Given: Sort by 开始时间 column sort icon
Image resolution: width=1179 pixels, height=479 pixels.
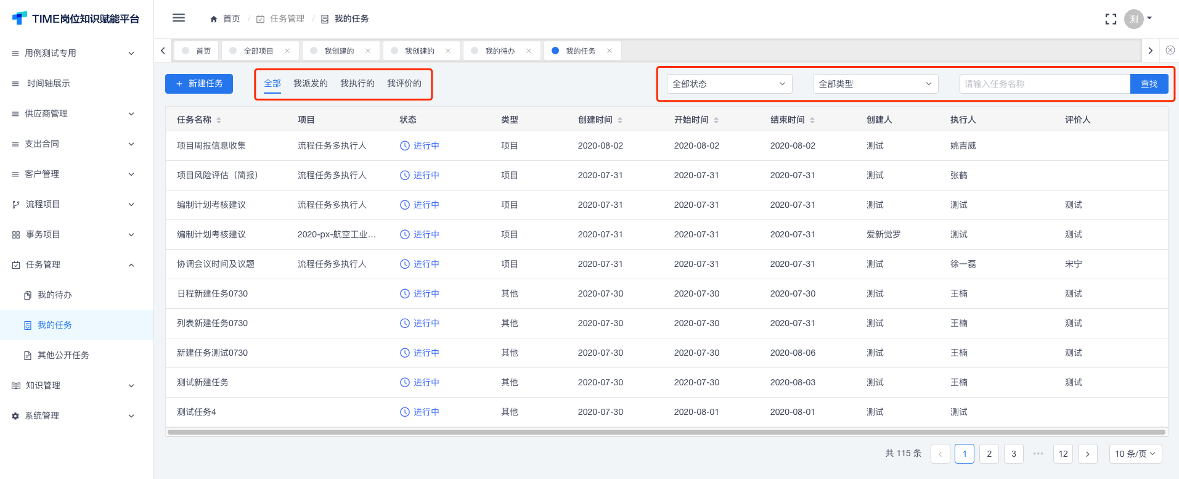Looking at the screenshot, I should tap(716, 120).
